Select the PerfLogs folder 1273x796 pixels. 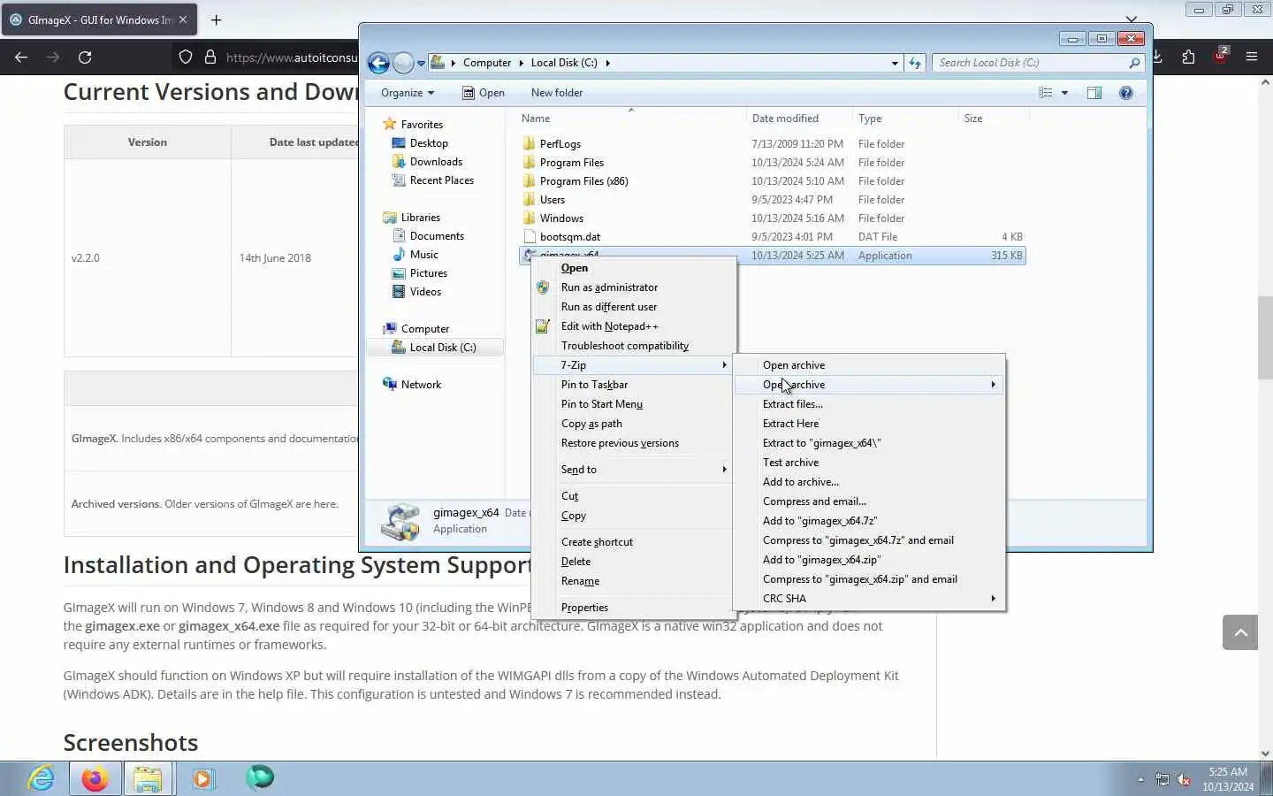[x=560, y=144]
